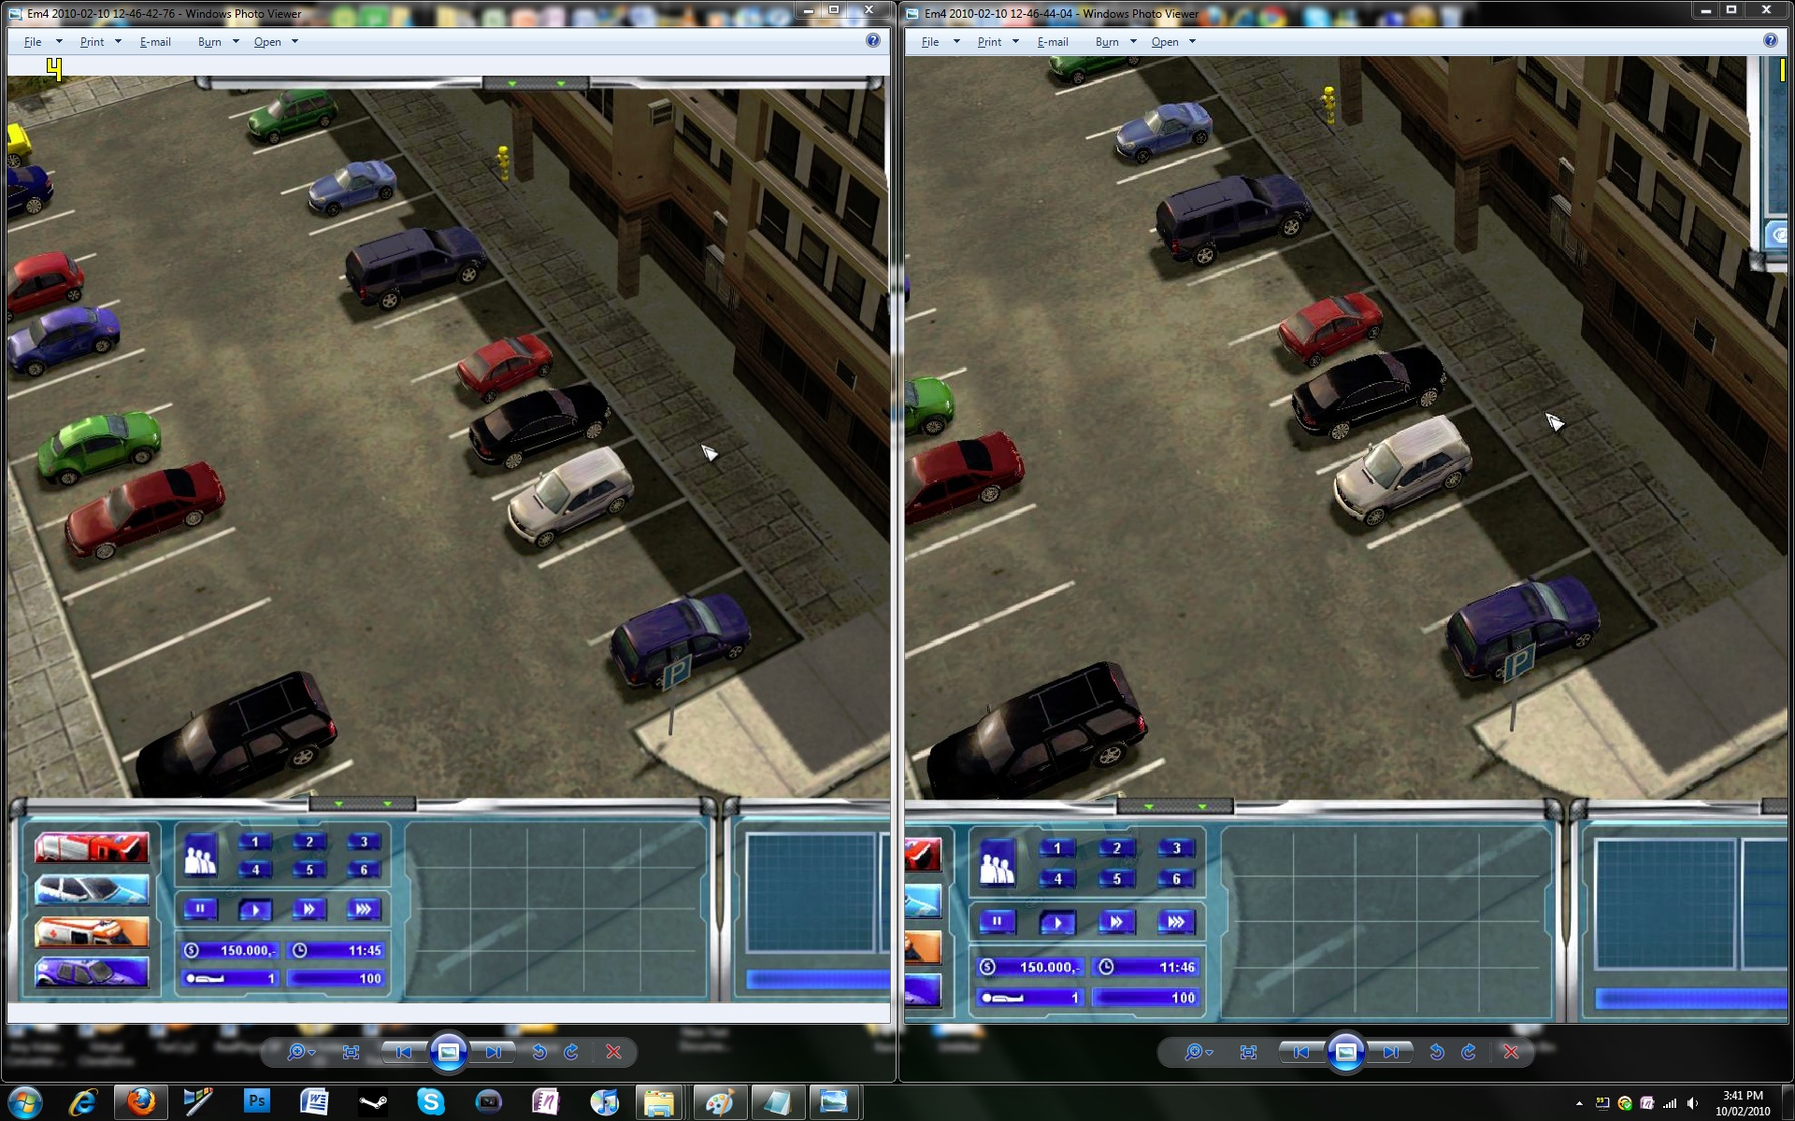Delete the photo in the right Photo Viewer
Image resolution: width=1795 pixels, height=1121 pixels.
tap(1512, 1053)
